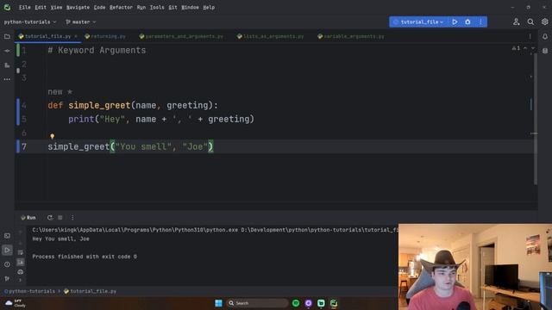Open more run actions next to debug
552x310 pixels.
480,22
